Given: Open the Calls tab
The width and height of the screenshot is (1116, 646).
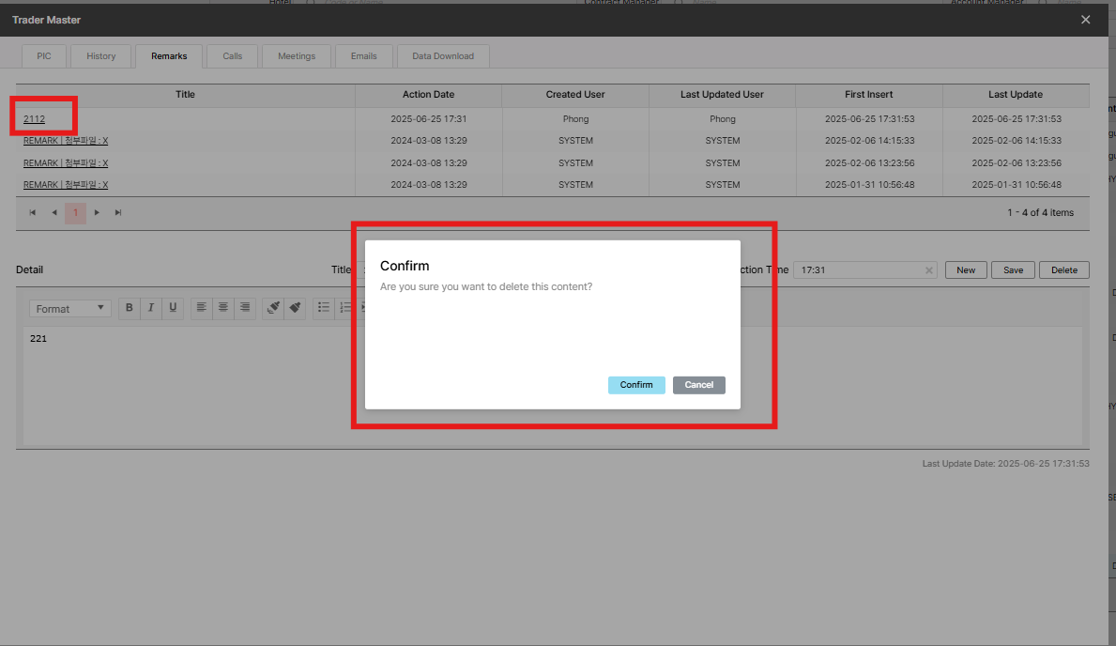Looking at the screenshot, I should pyautogui.click(x=233, y=56).
